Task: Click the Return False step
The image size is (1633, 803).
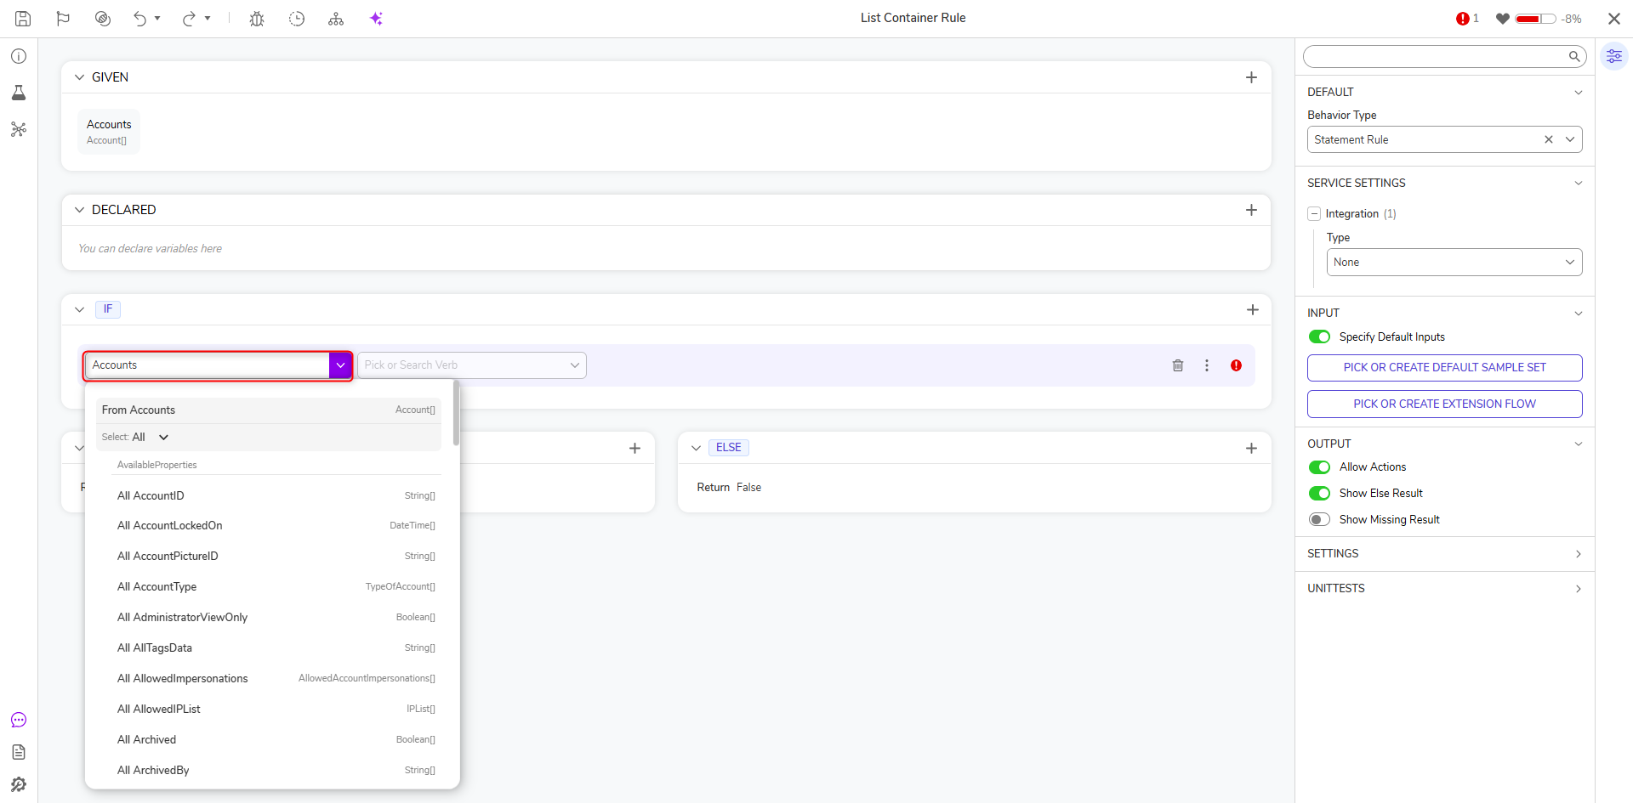Action: pyautogui.click(x=729, y=488)
